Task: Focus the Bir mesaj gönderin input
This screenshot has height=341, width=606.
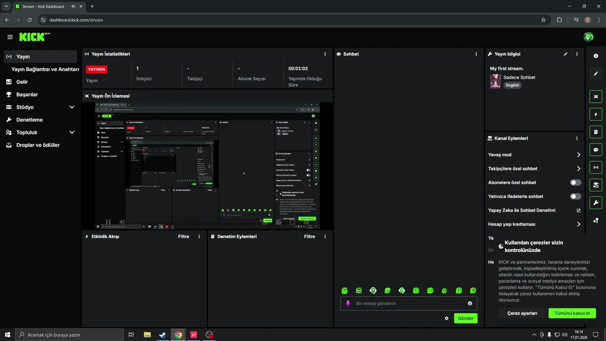Action: tap(410, 304)
